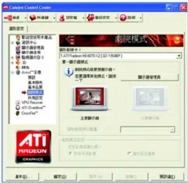Click the Information Center (資訊中心) icon

tap(18, 43)
